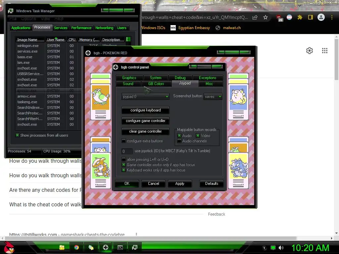
Task: Open Google settings gear icon
Action: [x=310, y=51]
